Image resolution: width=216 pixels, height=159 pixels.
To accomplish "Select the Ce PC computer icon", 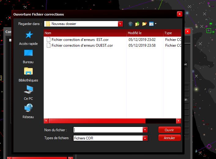I will tap(28, 90).
